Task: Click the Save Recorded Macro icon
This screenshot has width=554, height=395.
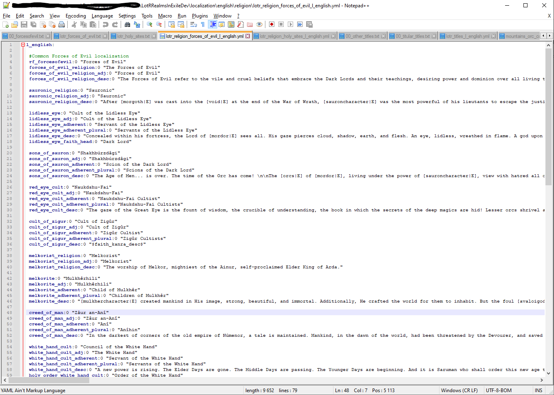Action: [309, 25]
